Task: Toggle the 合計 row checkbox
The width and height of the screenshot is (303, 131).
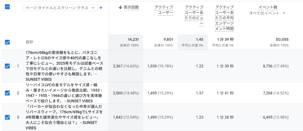Action: [x=7, y=42]
